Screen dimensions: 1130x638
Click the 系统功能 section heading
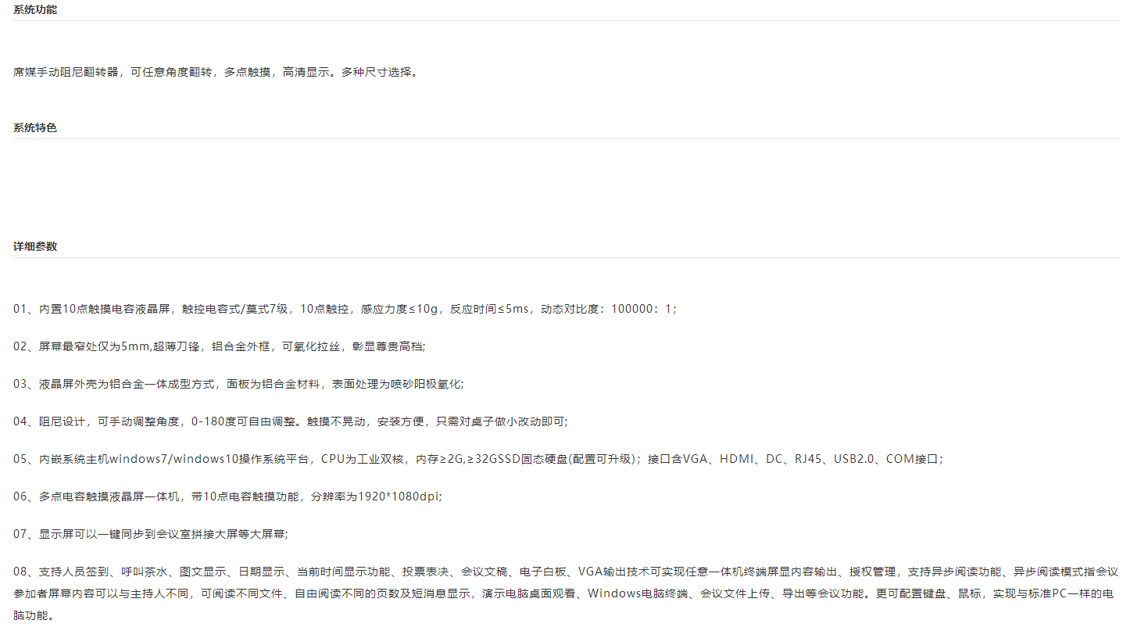click(35, 9)
